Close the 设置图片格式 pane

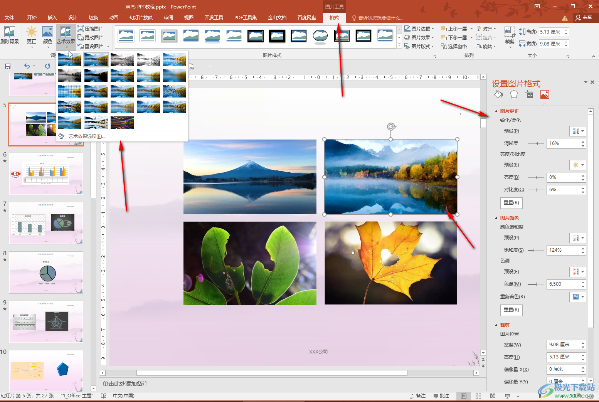[592, 82]
